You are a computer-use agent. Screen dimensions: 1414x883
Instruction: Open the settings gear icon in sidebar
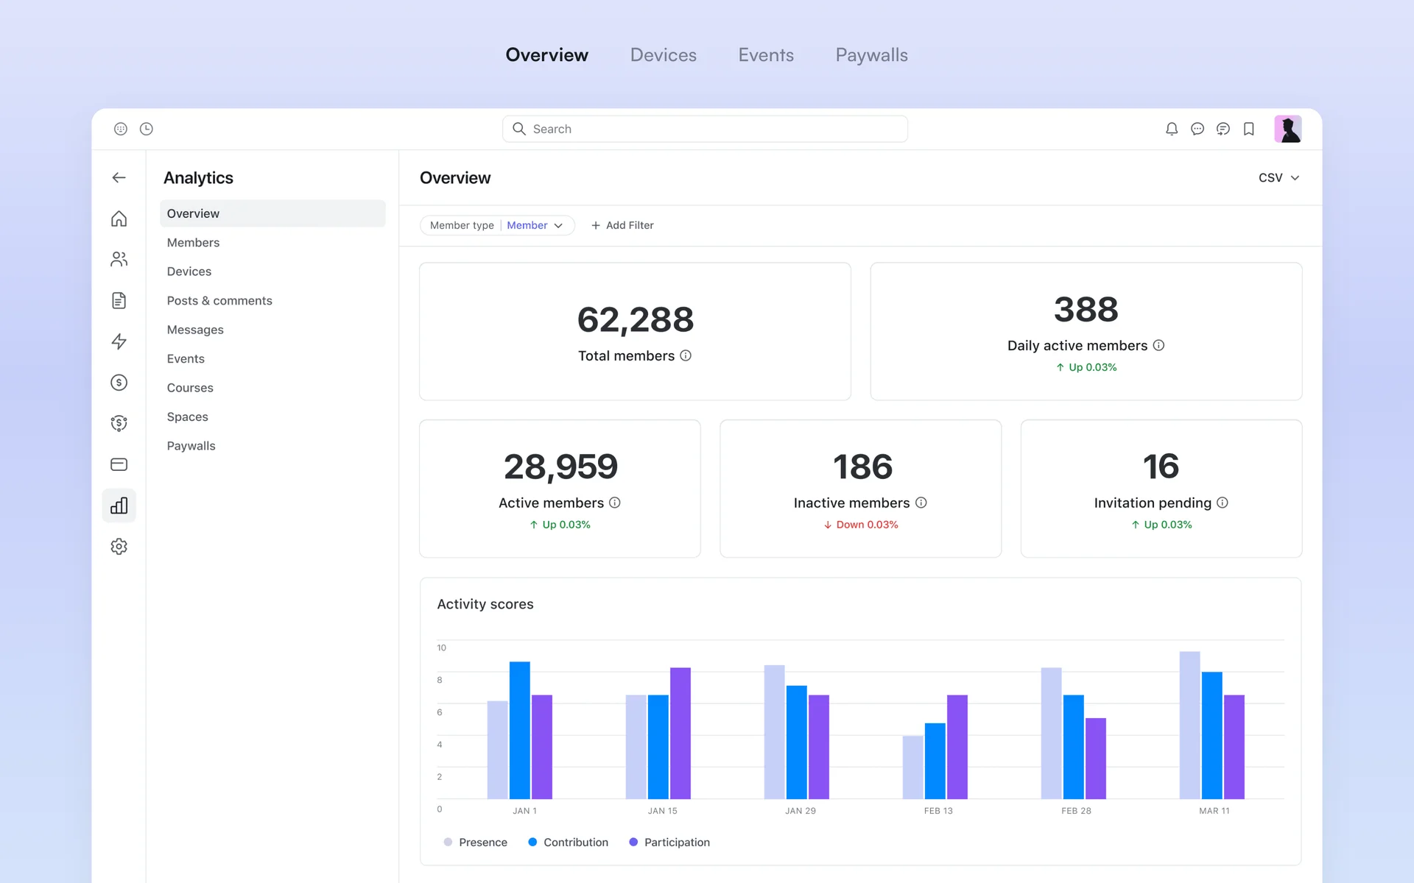point(119,547)
